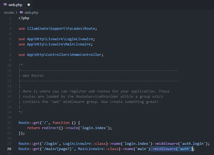Click 'login.index' string on line 22
214x155 pixels.
[x=94, y=128]
